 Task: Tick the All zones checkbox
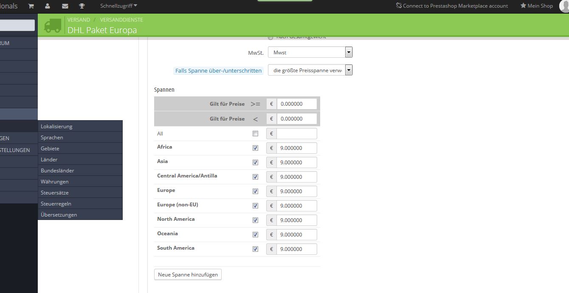tap(255, 134)
